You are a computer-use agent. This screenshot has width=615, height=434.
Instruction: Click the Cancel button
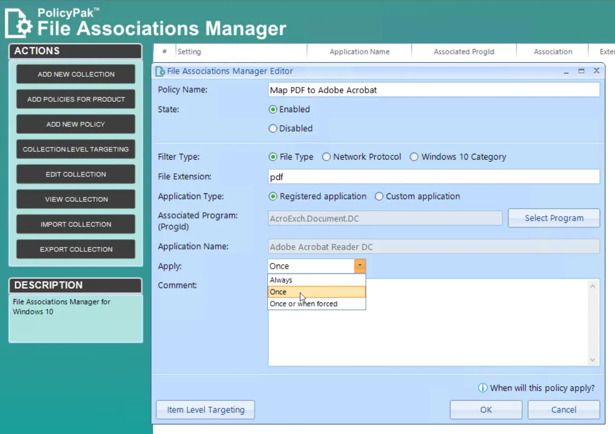coord(564,410)
